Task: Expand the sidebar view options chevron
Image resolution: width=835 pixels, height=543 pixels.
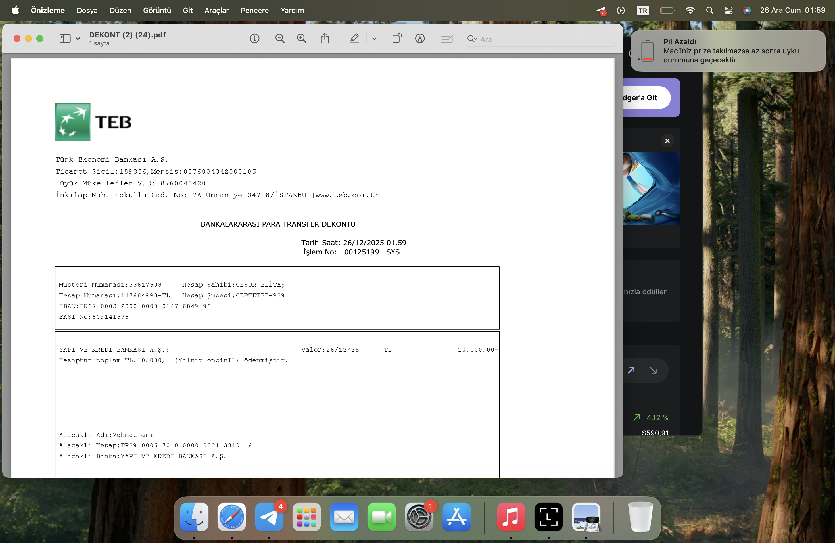Action: point(78,39)
